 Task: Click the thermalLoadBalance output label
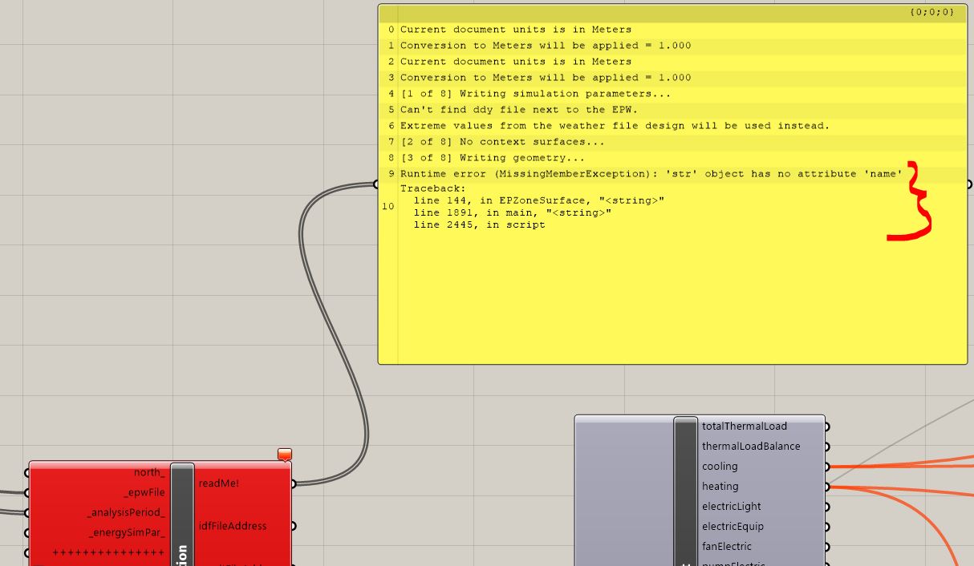(x=751, y=446)
